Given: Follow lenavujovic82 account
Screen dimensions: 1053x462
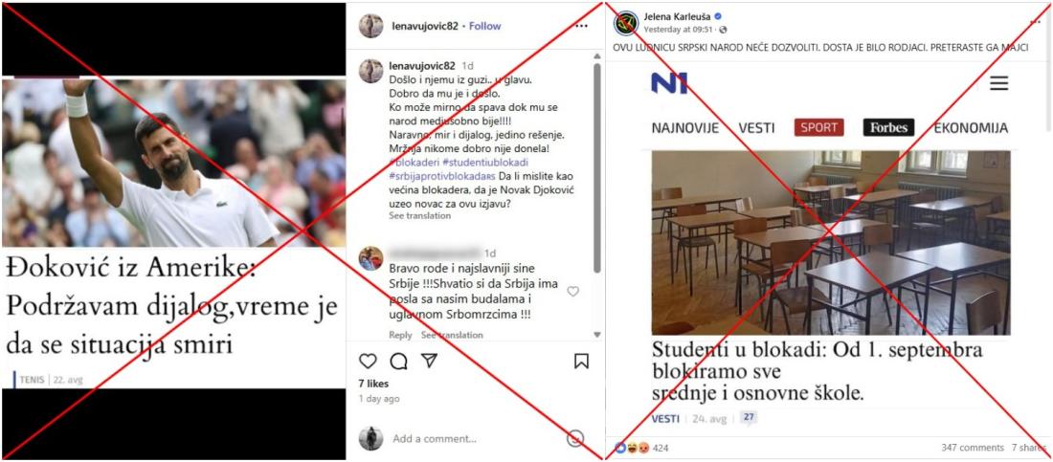Looking at the screenshot, I should click(x=485, y=26).
